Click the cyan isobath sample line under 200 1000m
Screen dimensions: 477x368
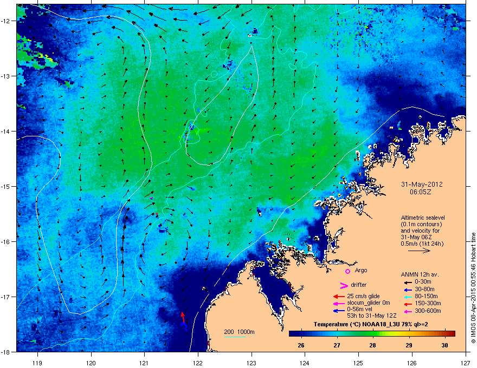click(235, 337)
